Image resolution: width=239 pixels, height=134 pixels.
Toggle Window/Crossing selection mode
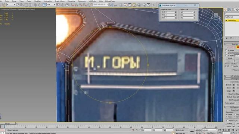[x=31, y=5]
